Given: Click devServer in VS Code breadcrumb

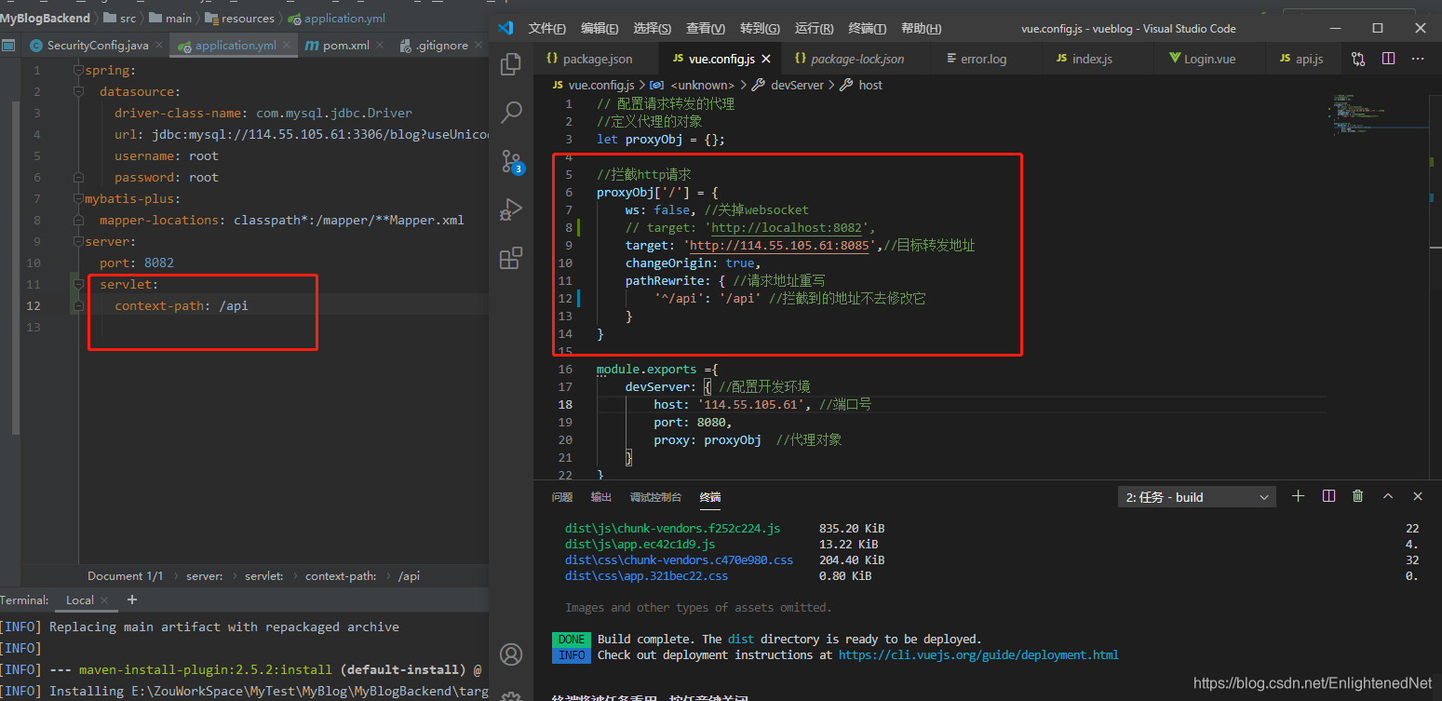Looking at the screenshot, I should [797, 85].
